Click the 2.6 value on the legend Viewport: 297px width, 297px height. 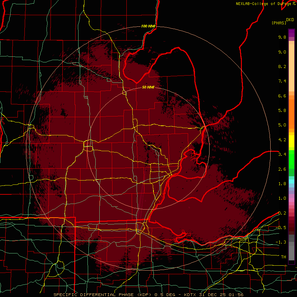282,169
